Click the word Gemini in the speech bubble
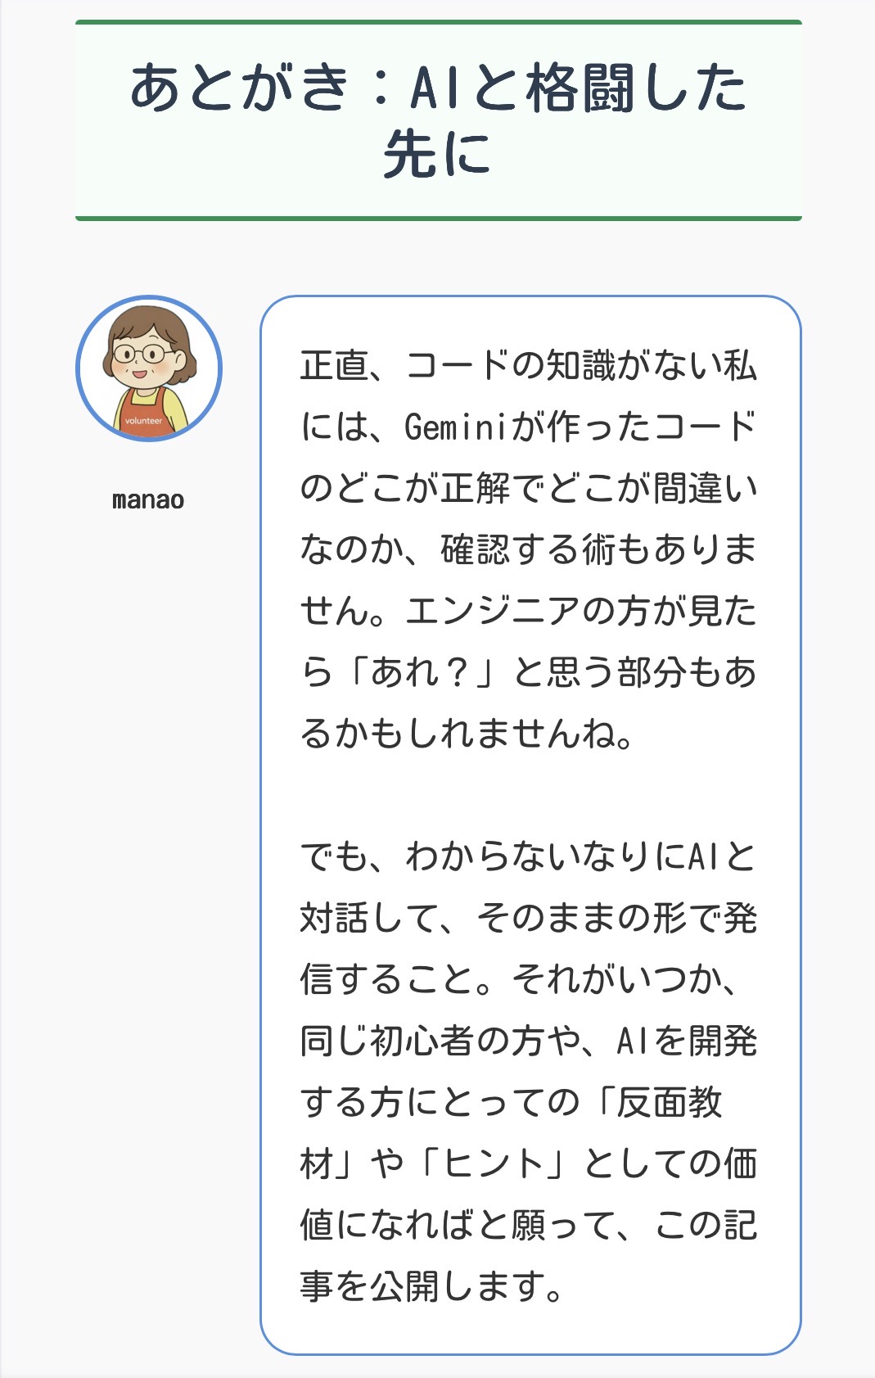The width and height of the screenshot is (875, 1378). (457, 427)
